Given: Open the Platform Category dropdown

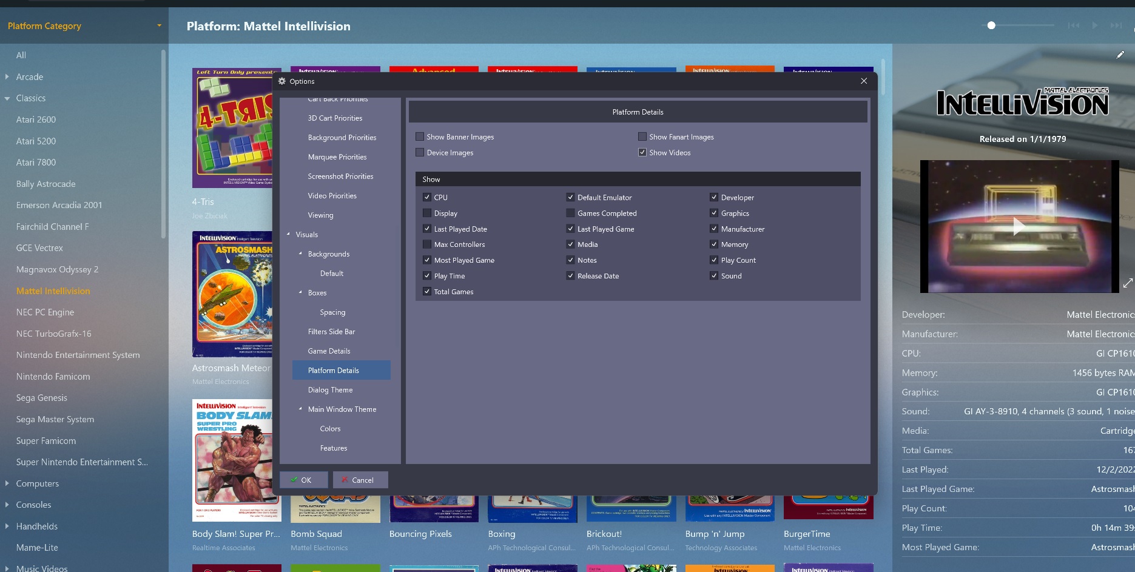Looking at the screenshot, I should pyautogui.click(x=84, y=25).
